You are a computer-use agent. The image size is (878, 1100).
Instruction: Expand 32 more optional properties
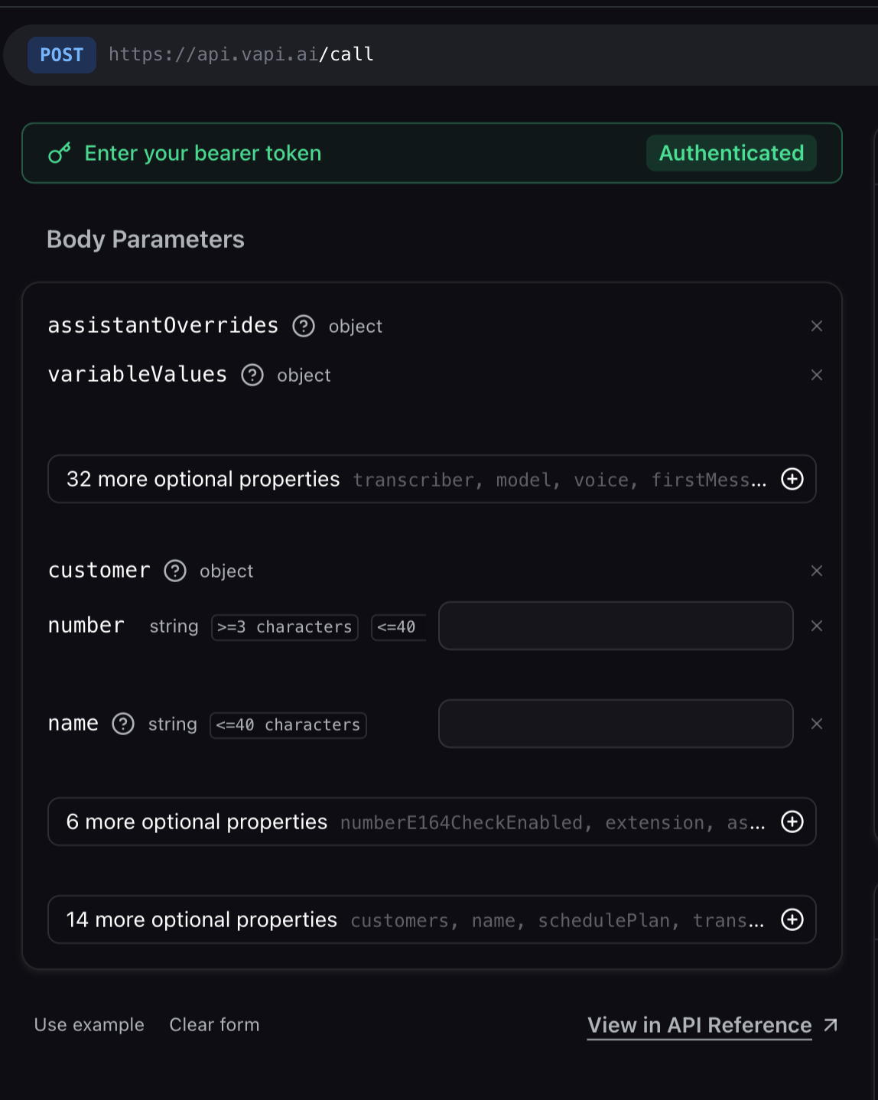[792, 479]
